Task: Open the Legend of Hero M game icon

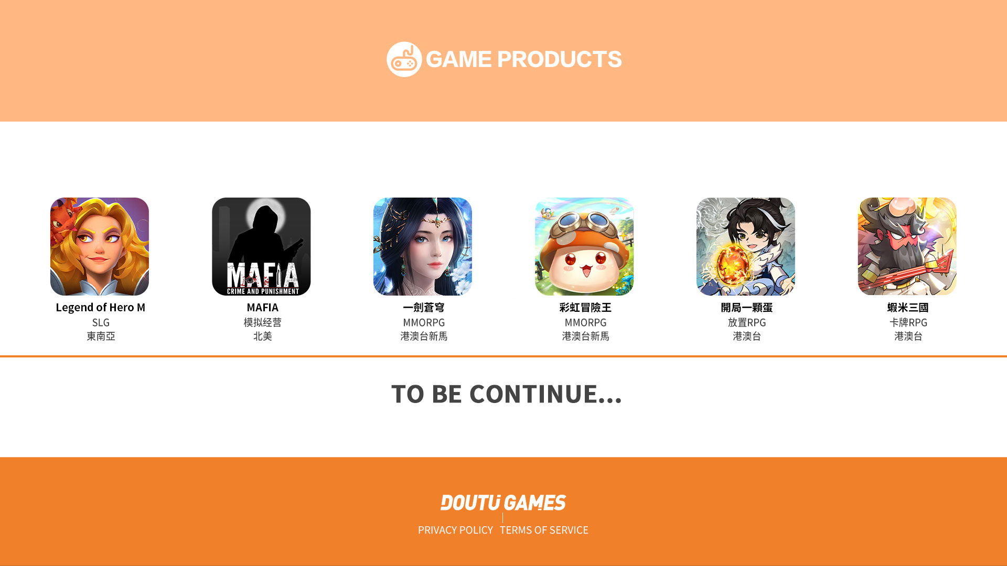Action: (x=100, y=246)
